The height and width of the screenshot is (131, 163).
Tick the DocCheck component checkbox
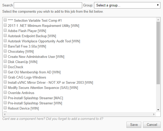pyautogui.click(x=5, y=67)
